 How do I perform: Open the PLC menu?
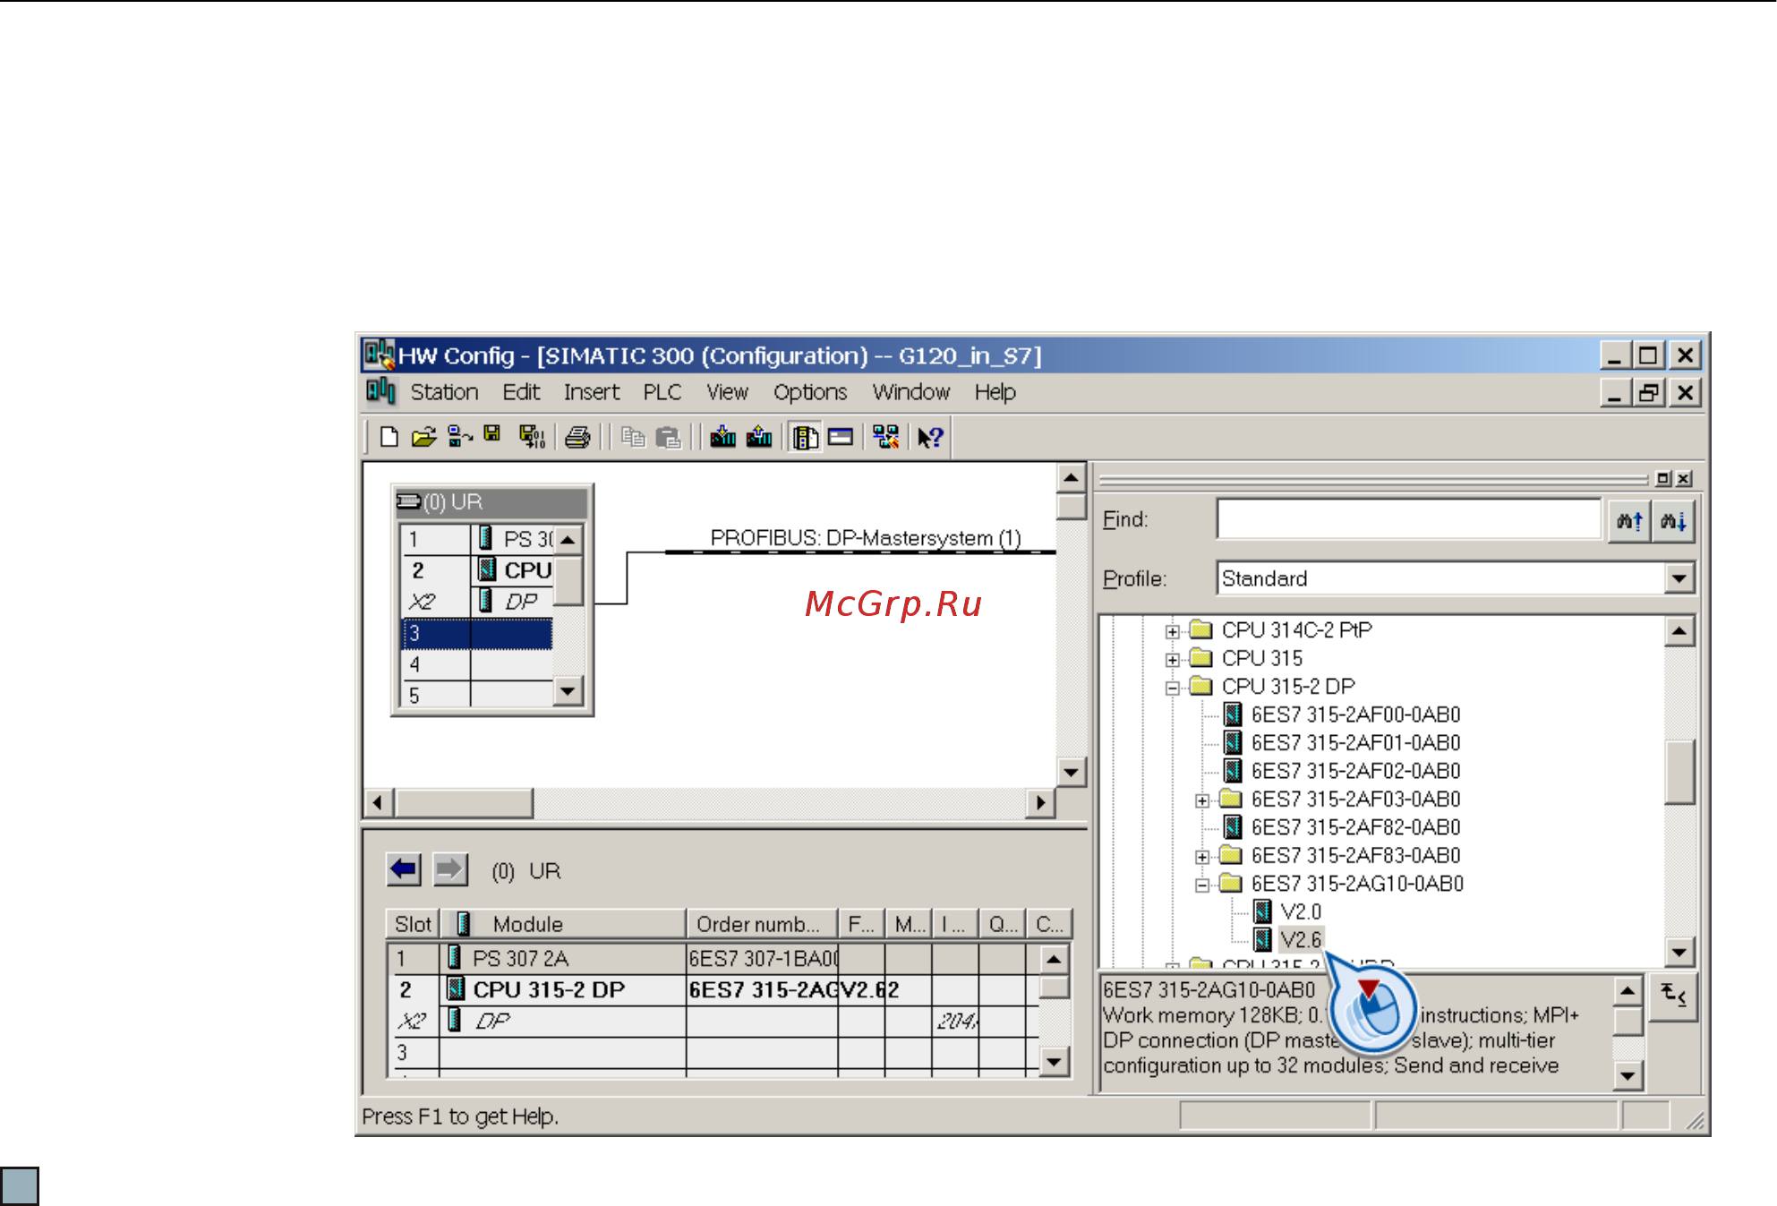[x=662, y=392]
